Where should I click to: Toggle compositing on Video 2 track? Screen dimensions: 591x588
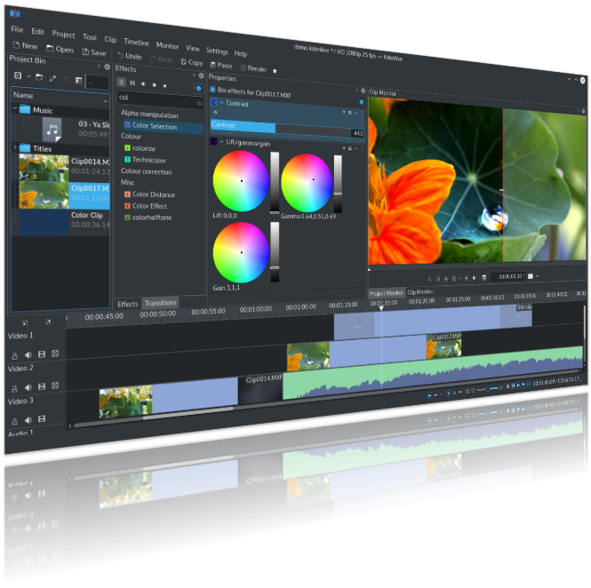coord(55,385)
